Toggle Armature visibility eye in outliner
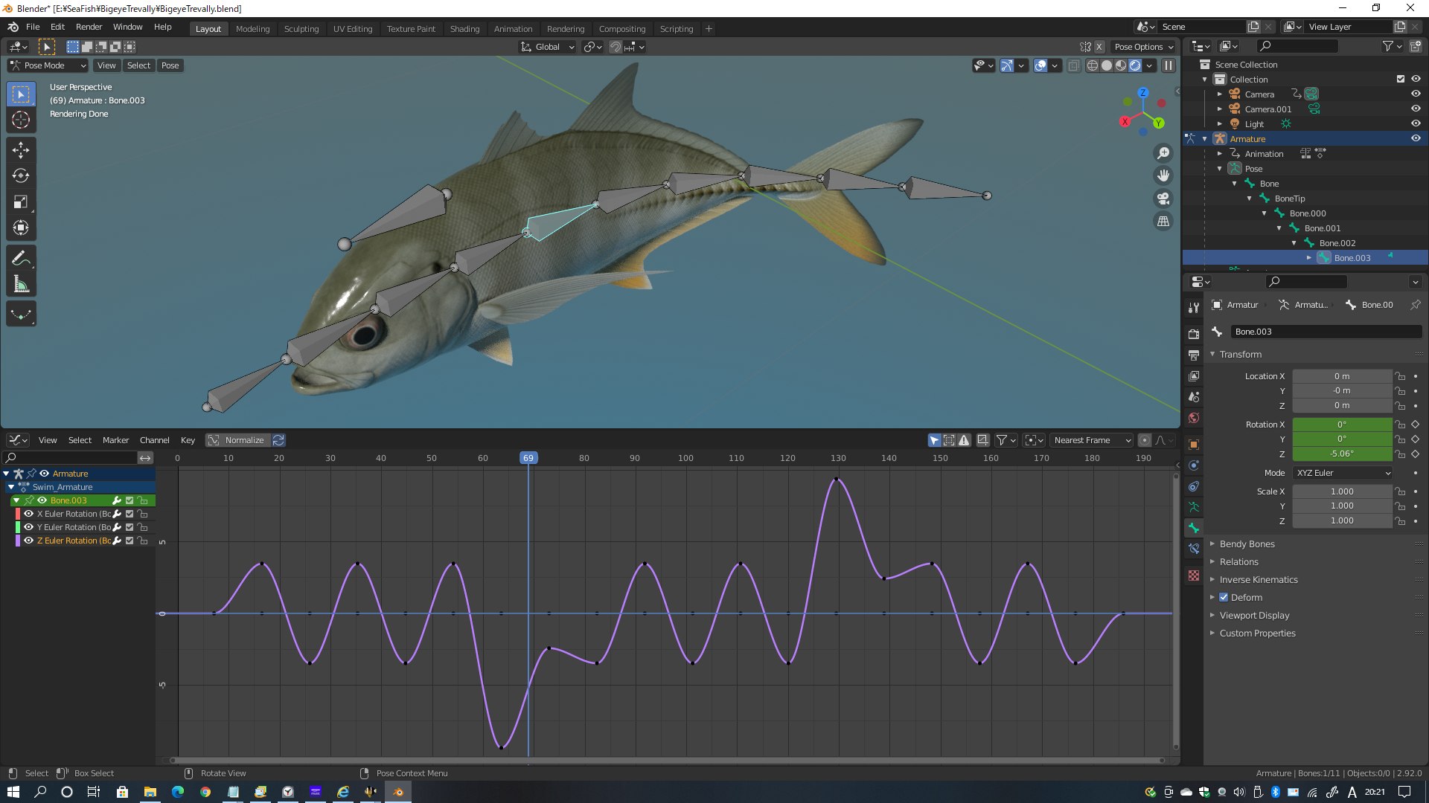The image size is (1429, 803). [x=1416, y=139]
